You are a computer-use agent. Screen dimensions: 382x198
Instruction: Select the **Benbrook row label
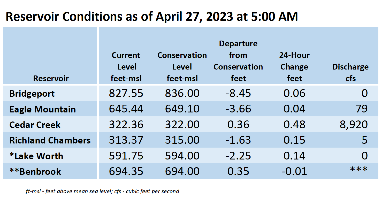tap(35, 172)
